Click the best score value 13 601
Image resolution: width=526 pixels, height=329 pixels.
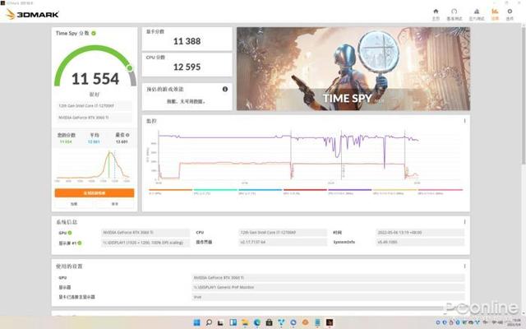point(122,141)
